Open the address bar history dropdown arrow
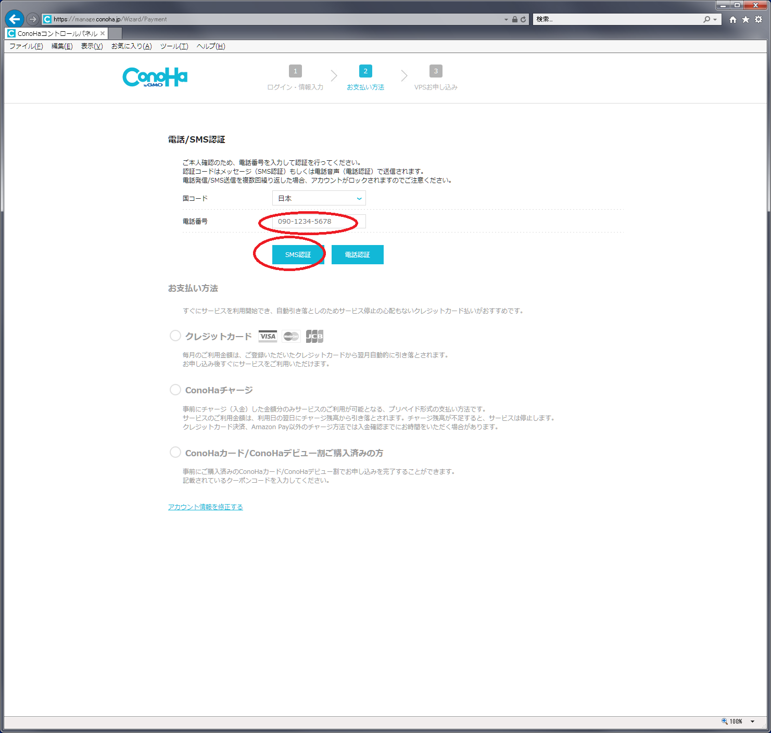771x733 pixels. 506,19
